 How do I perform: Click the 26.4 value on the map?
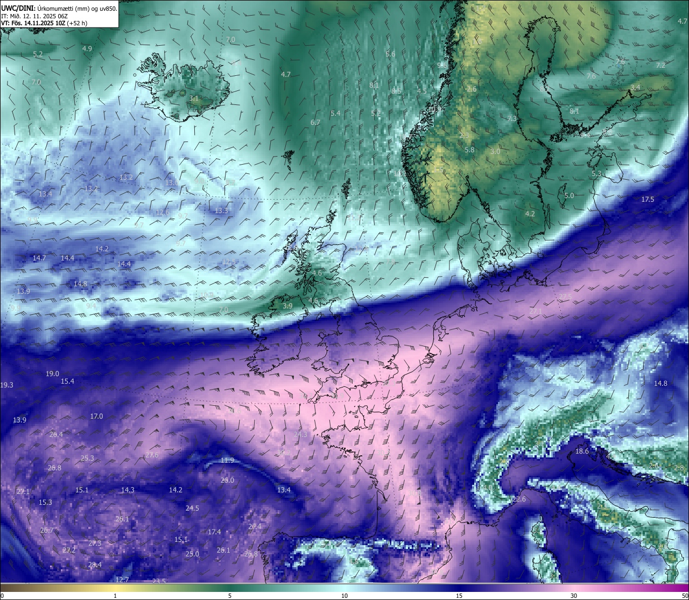(x=56, y=434)
